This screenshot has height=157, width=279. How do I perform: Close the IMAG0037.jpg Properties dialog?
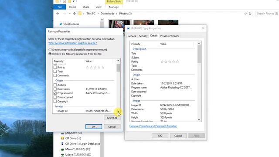coord(203,28)
